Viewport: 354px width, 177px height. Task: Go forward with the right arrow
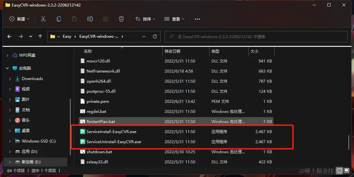(x=21, y=36)
